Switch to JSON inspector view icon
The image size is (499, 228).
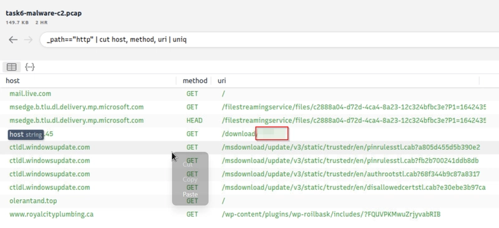pos(30,67)
